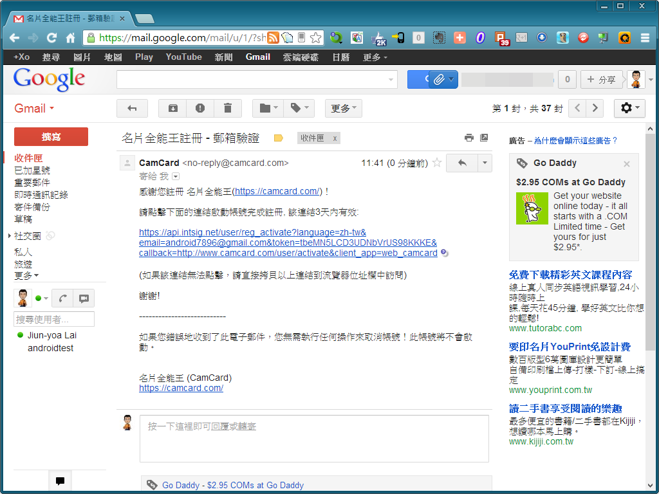
Task: Open the 已加星號 starred folder
Action: click(32, 170)
